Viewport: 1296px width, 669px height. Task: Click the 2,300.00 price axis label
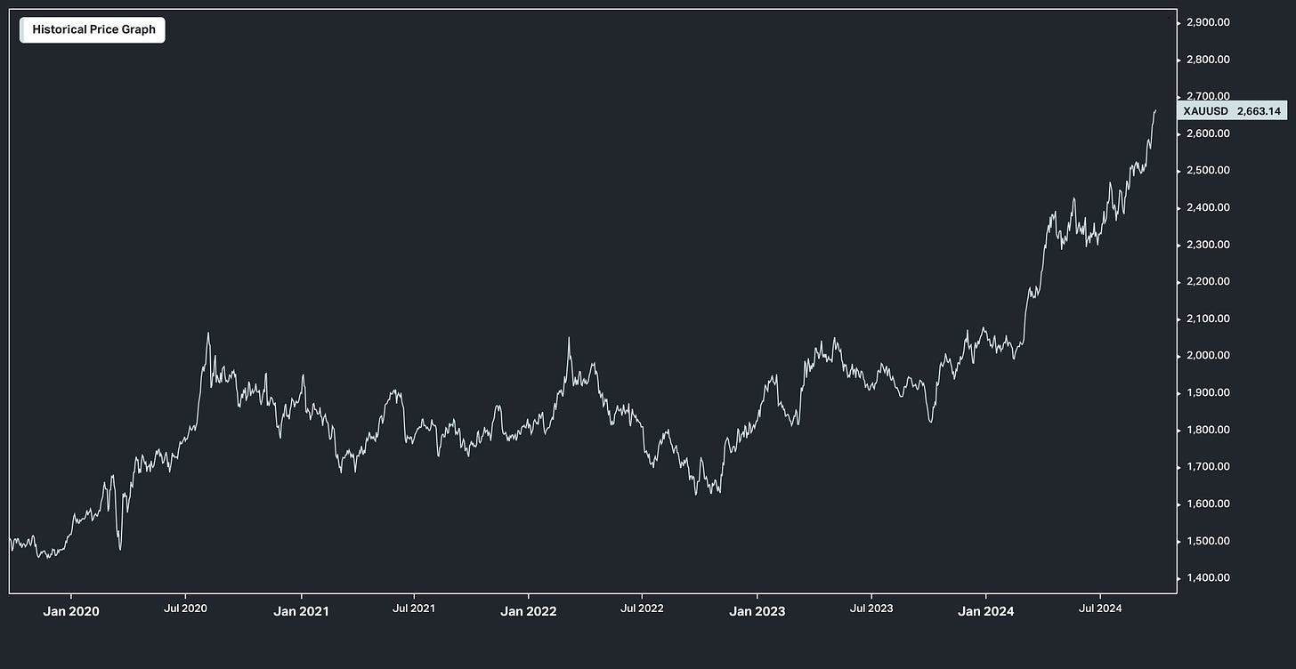(1209, 245)
